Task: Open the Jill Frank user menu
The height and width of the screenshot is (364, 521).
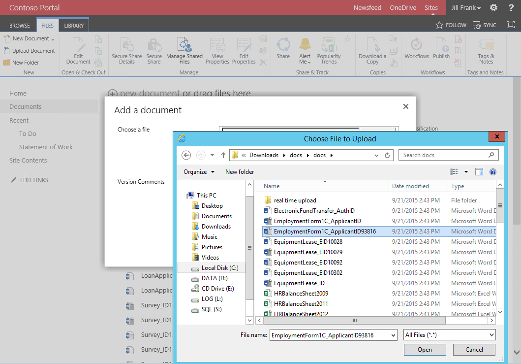Action: 466,7
